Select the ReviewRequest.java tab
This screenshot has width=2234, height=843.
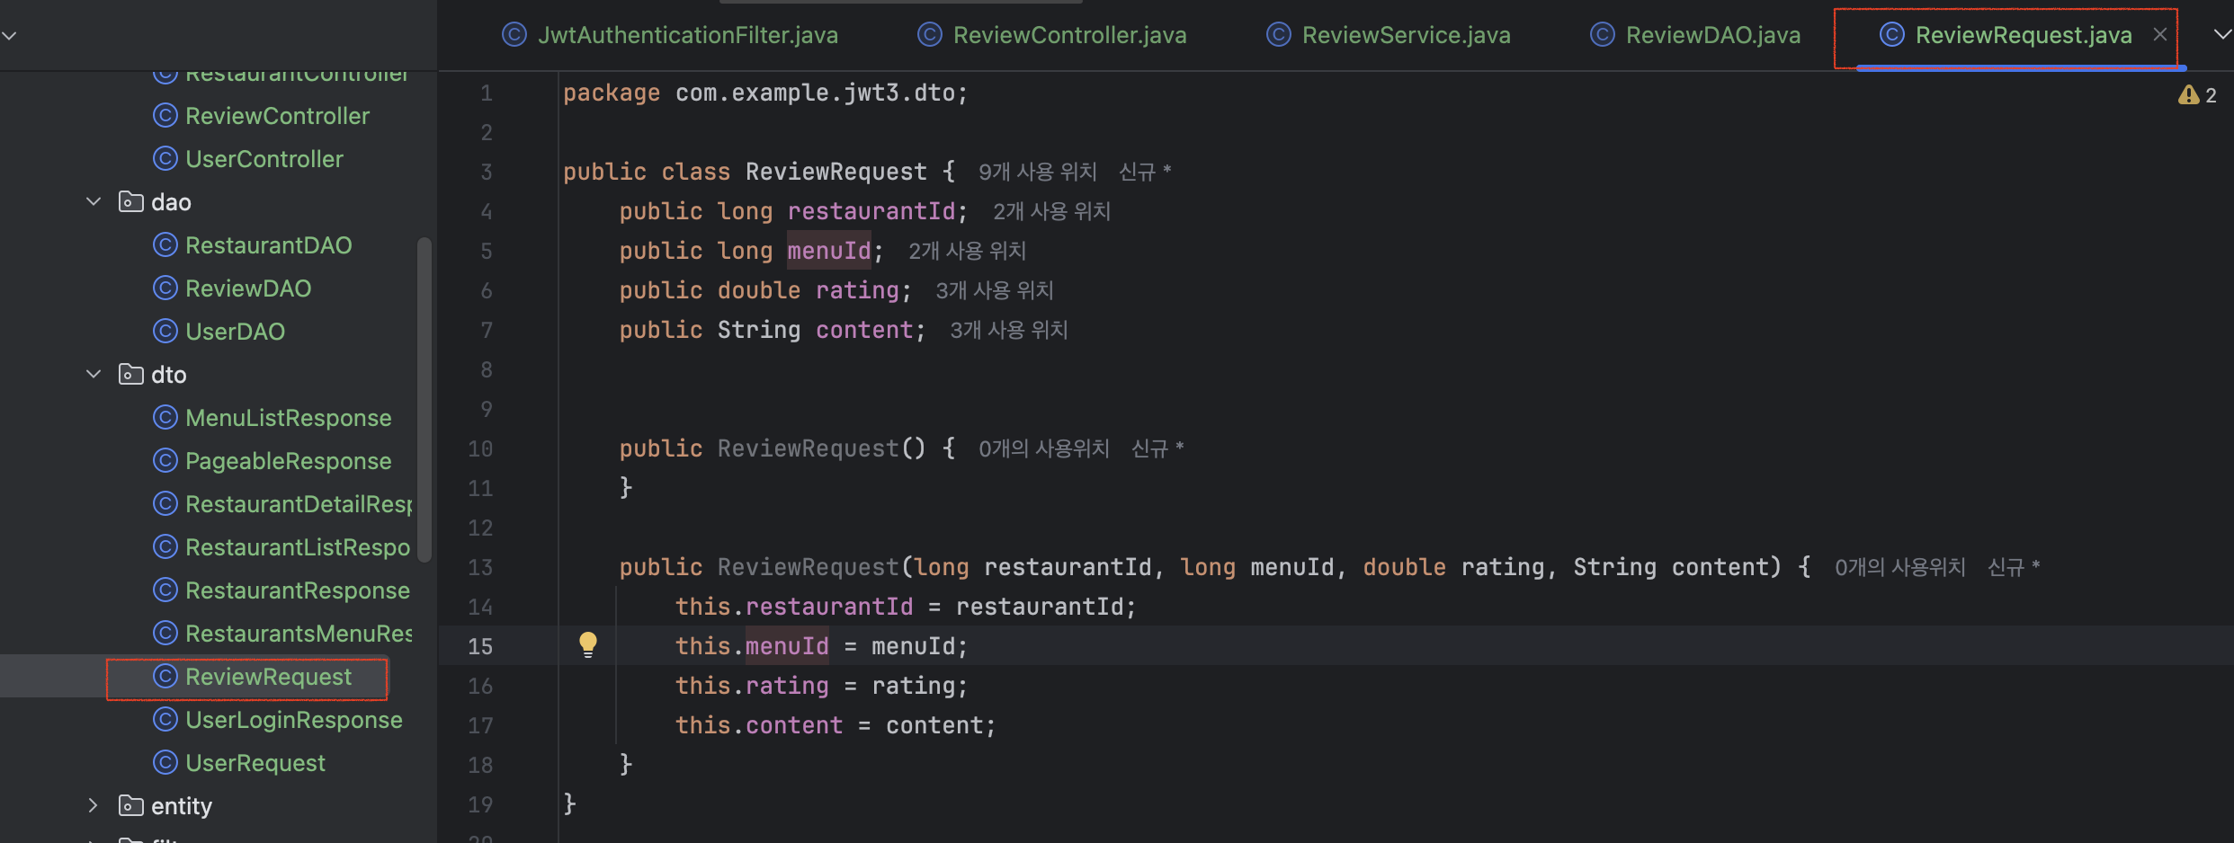[x=2006, y=35]
